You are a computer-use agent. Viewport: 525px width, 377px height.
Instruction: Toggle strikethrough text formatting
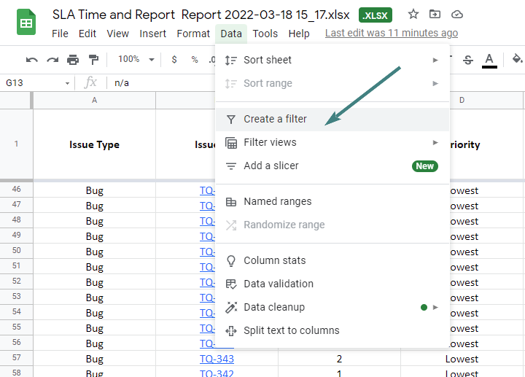[468, 60]
